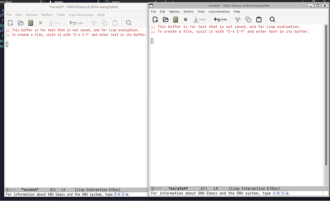Click 'To create a file' line in left buffer
This screenshot has width=330, height=201.
pyautogui.click(x=76, y=35)
